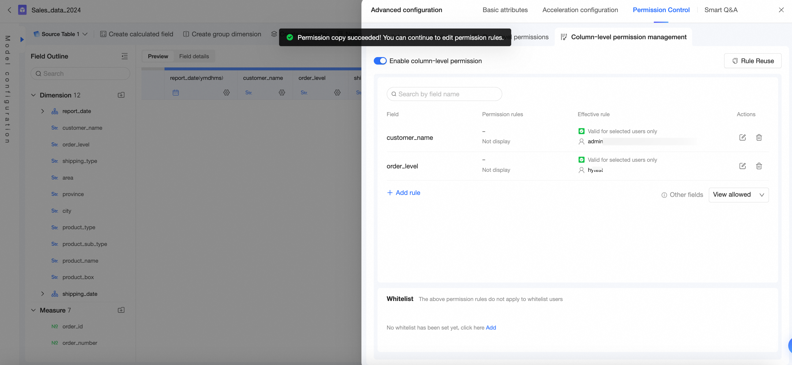Toggle order_level valid for selected users checkbox
The image size is (792, 365).
click(x=581, y=160)
